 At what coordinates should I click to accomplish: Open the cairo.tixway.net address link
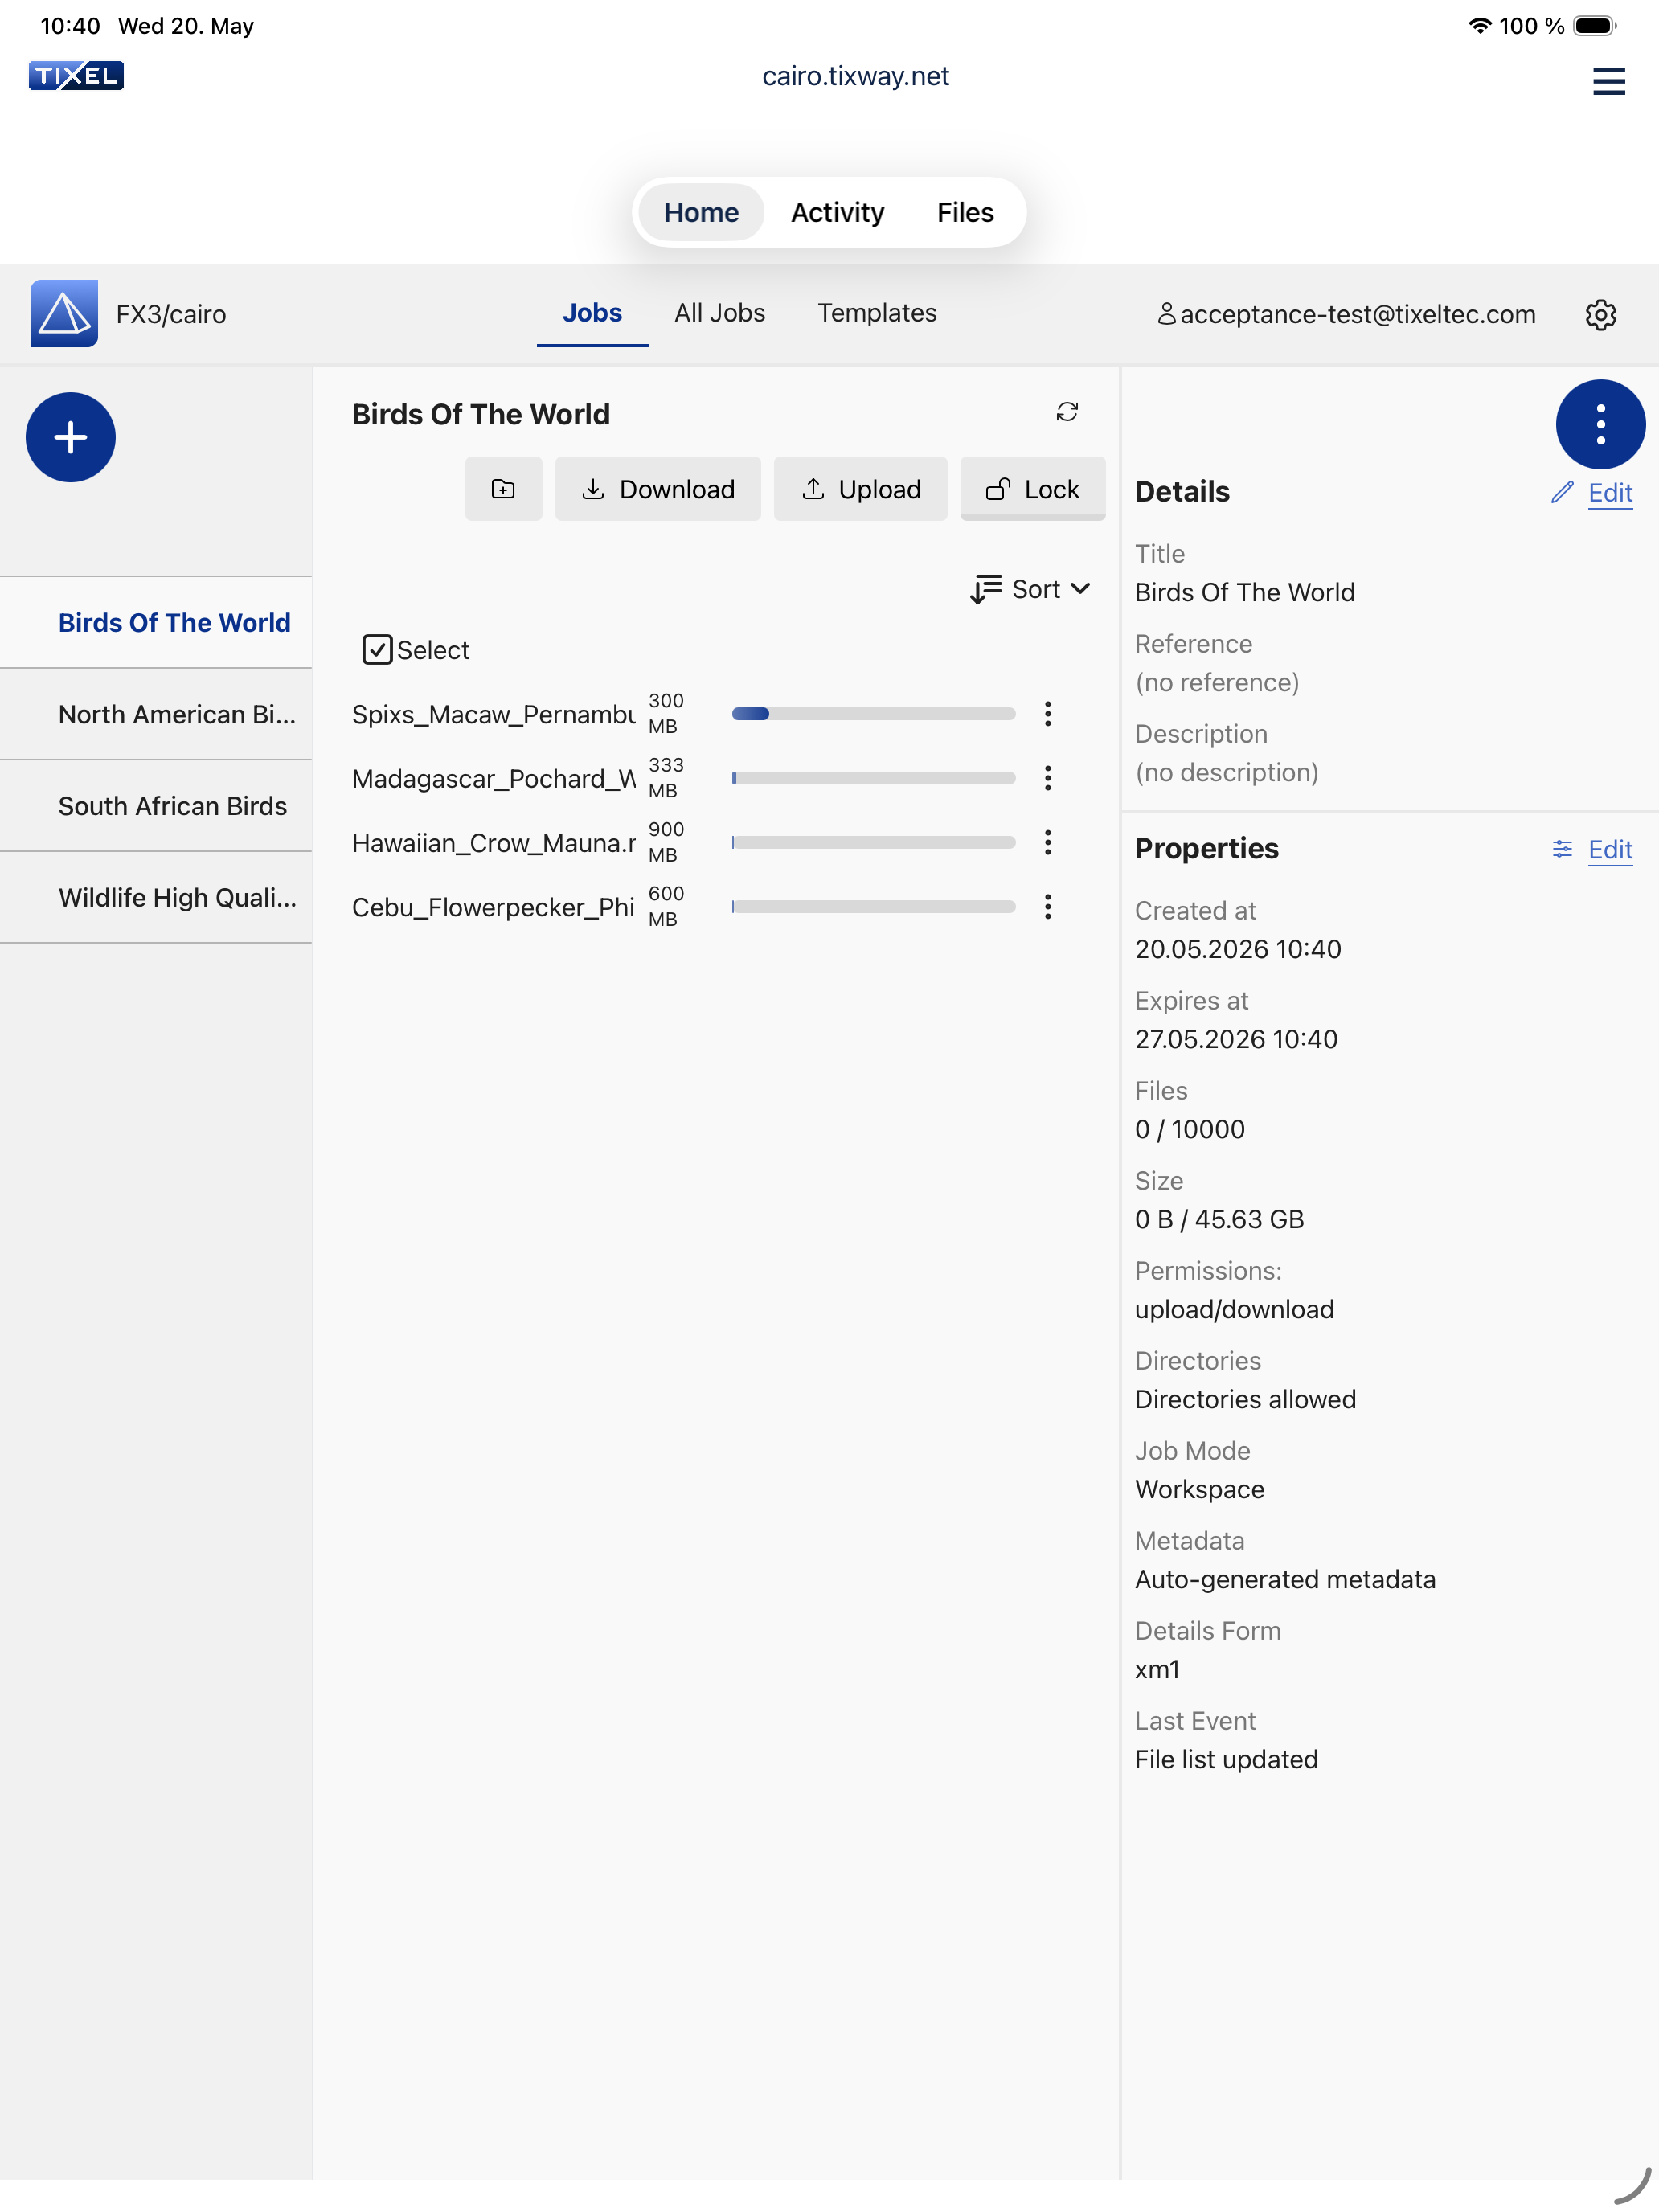pyautogui.click(x=855, y=76)
